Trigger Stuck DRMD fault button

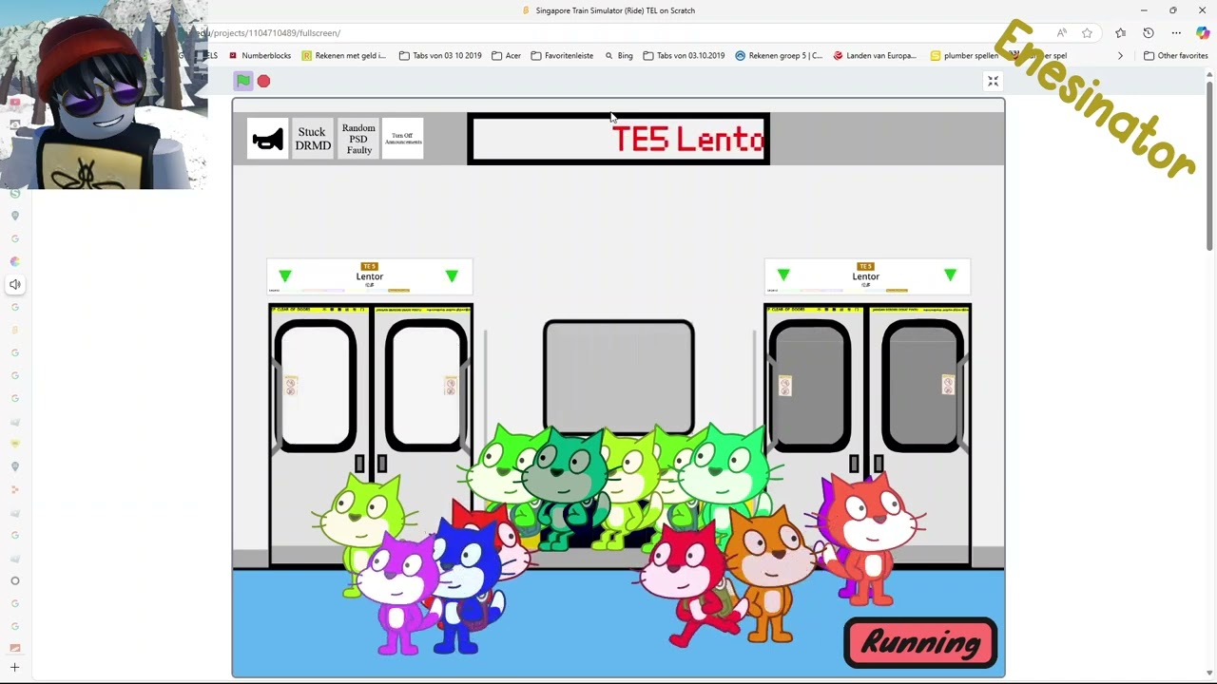(x=313, y=140)
